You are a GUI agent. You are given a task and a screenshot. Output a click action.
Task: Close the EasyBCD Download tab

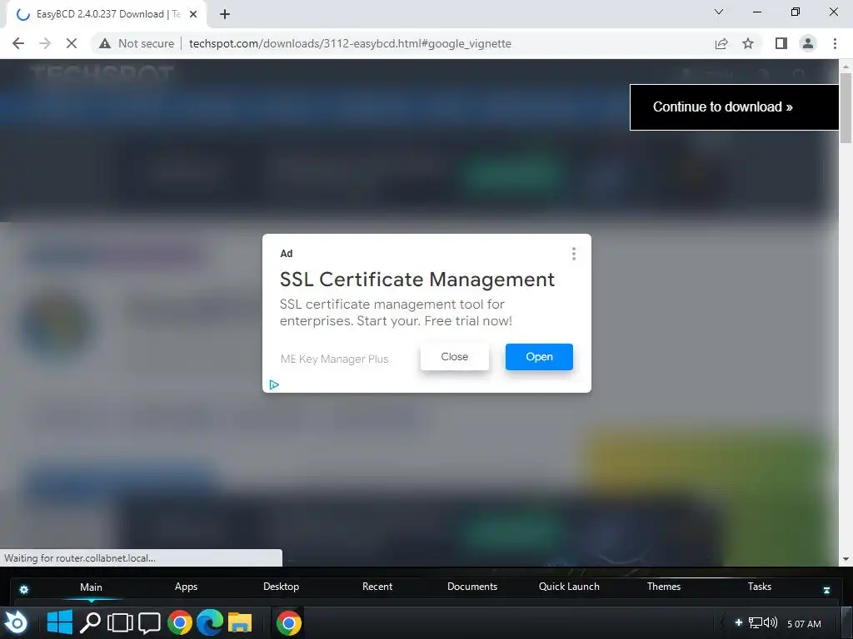click(x=193, y=14)
